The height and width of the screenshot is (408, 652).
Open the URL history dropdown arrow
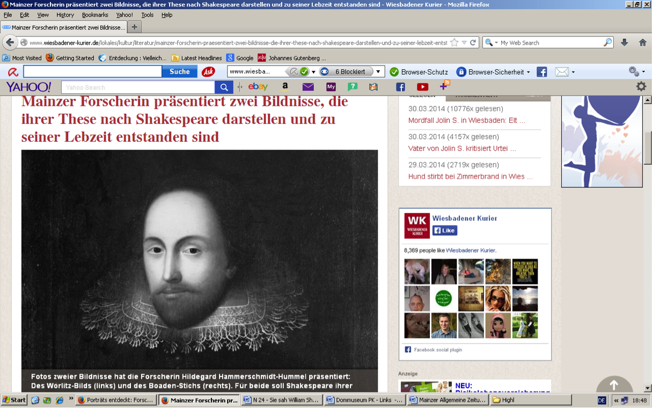point(464,42)
